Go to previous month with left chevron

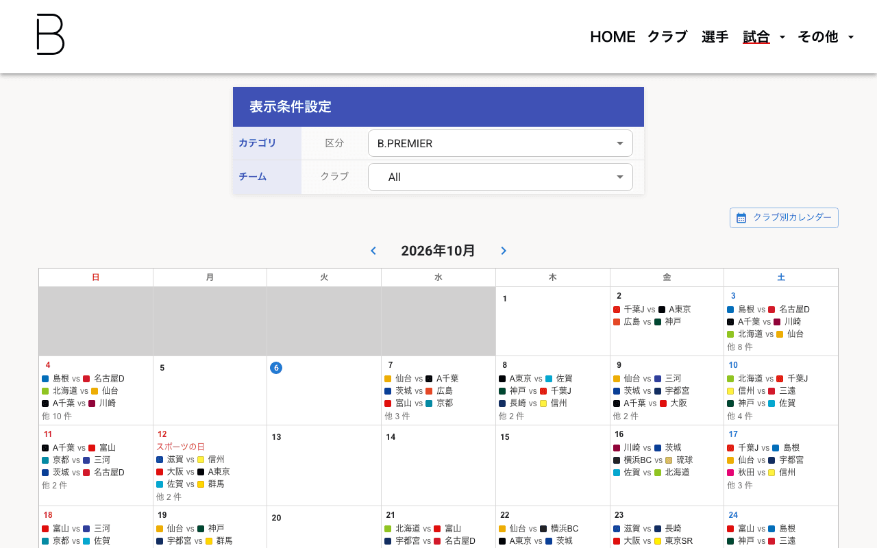point(373,251)
